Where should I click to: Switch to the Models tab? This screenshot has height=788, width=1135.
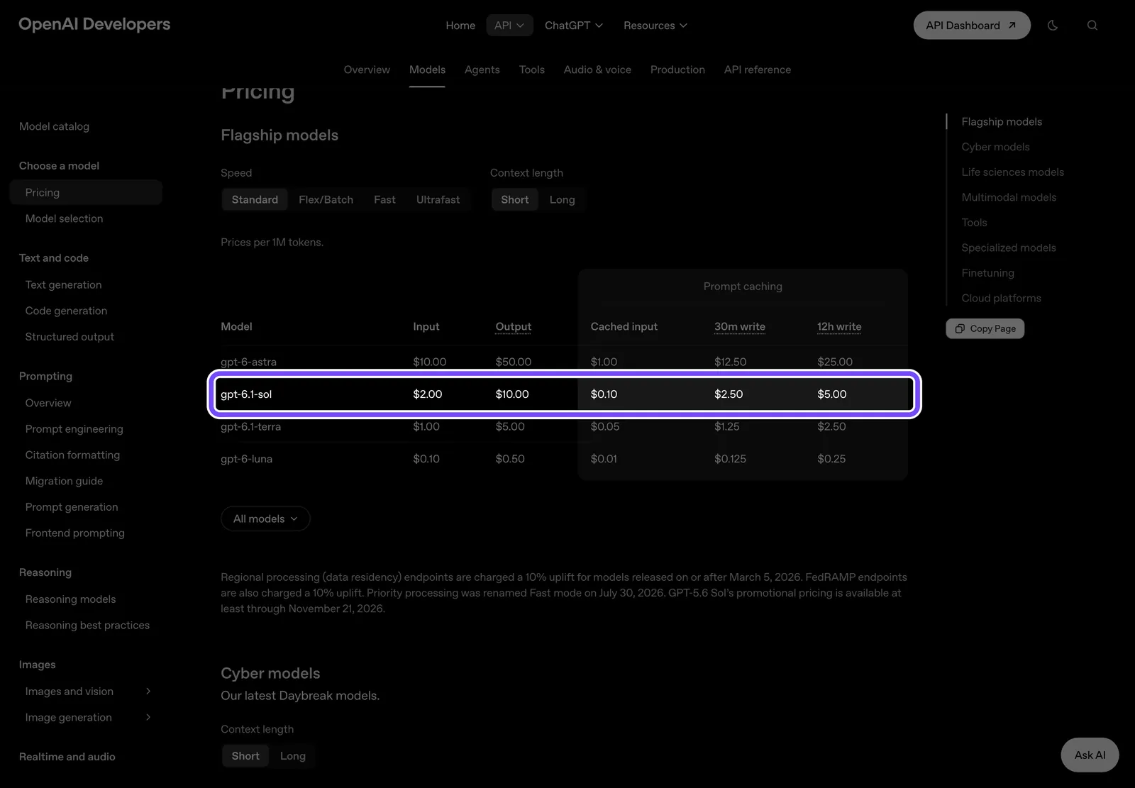coord(427,70)
